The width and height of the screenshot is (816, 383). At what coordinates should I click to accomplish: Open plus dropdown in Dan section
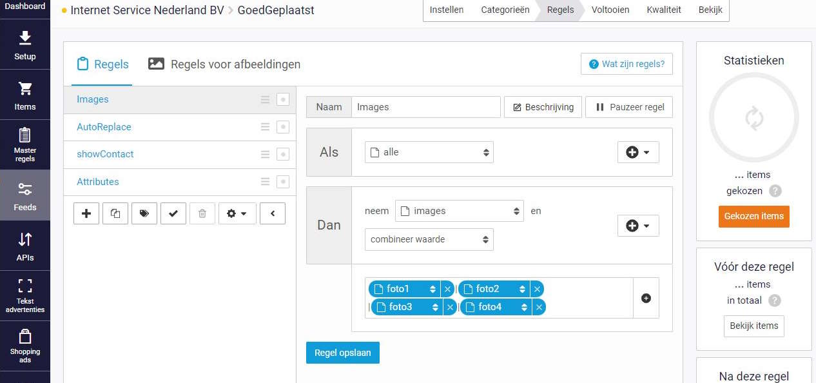coord(638,226)
